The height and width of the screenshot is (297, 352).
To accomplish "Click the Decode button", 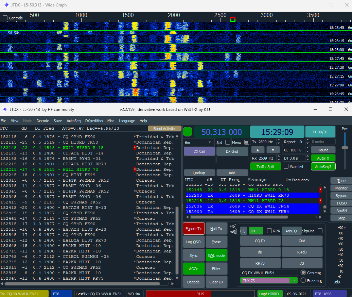I will (194, 282).
